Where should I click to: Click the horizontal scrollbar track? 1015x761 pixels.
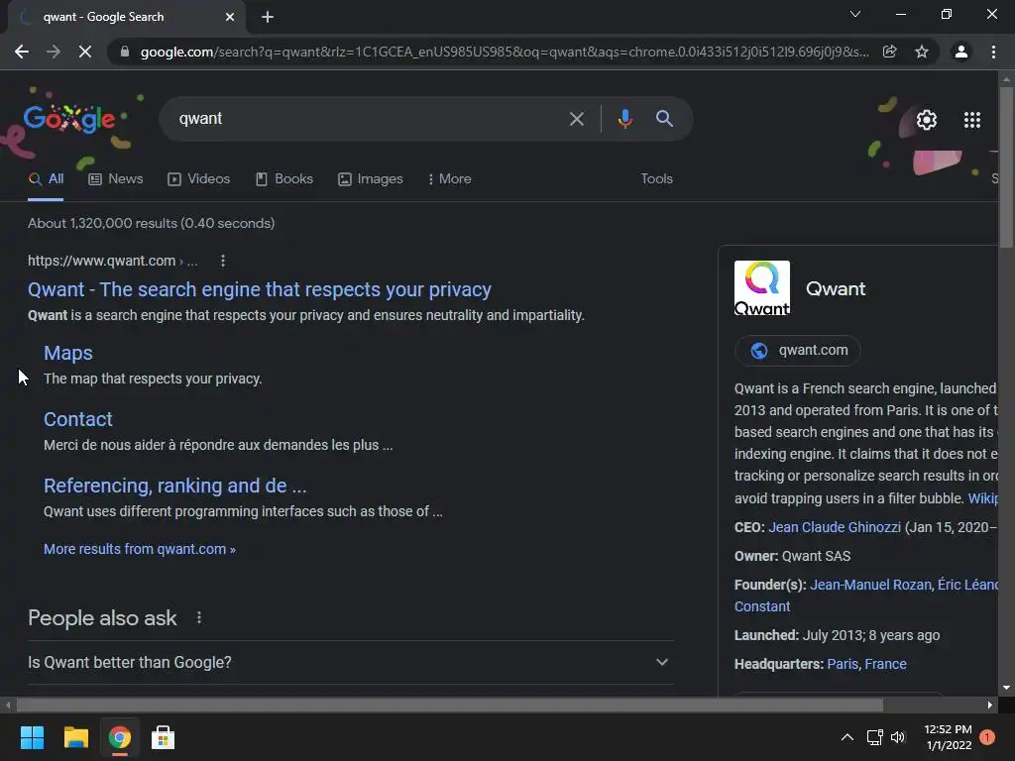pyautogui.click(x=449, y=705)
